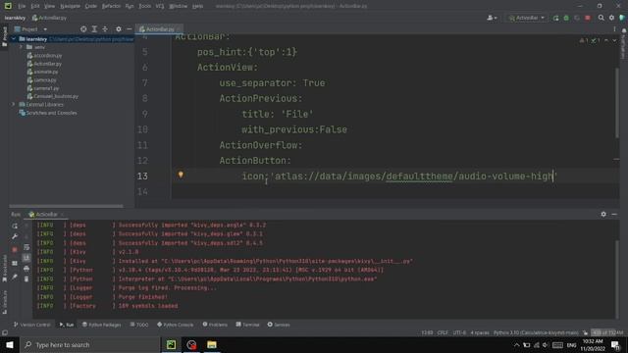
Task: Rerun the ActionBar configuration in toolbar
Action: (x=555, y=18)
